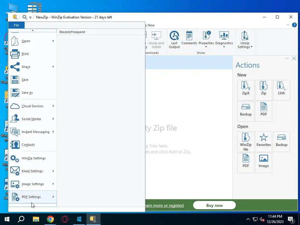
Task: Expand the Open submenu arrow
Action: [53, 41]
